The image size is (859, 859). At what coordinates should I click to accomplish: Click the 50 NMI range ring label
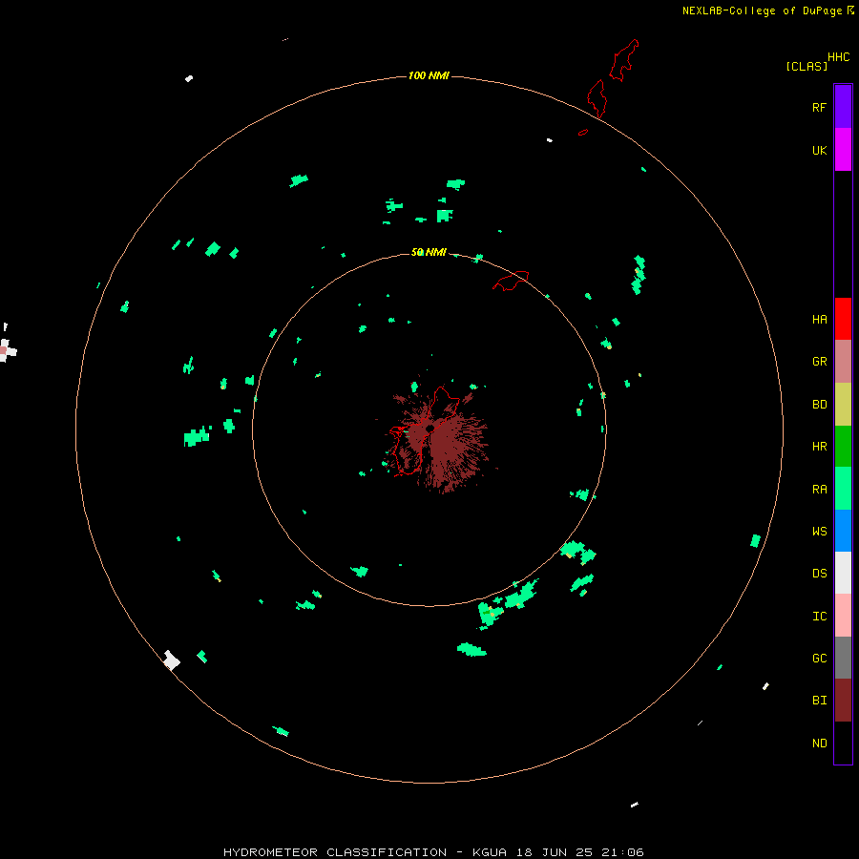tap(429, 252)
